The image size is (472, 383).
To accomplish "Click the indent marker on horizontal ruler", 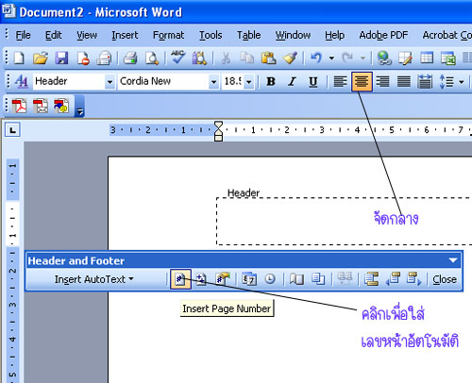I will click(x=218, y=131).
